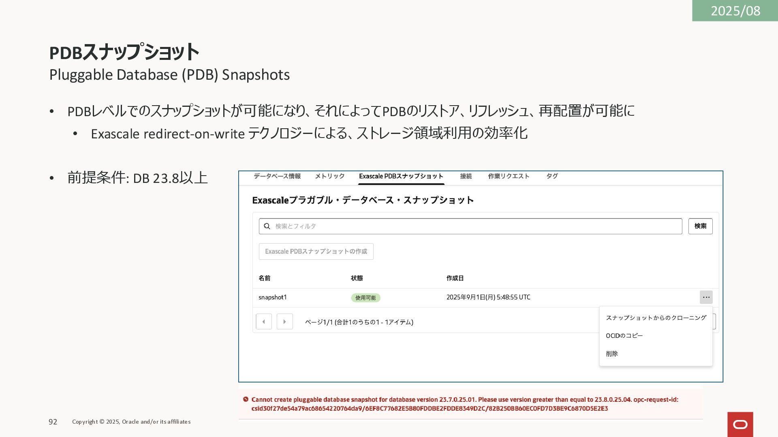Open the タグ tab

[x=552, y=176]
